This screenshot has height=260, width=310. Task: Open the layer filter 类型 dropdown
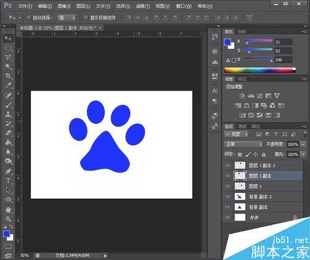pos(236,134)
